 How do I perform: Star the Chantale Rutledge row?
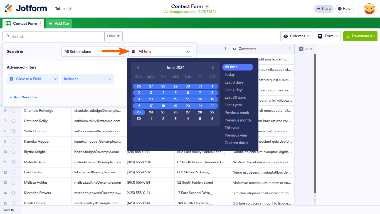coord(13,111)
